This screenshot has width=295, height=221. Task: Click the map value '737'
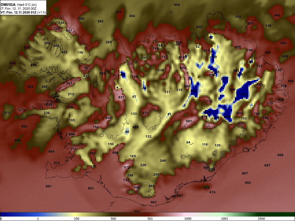pyautogui.click(x=130, y=64)
